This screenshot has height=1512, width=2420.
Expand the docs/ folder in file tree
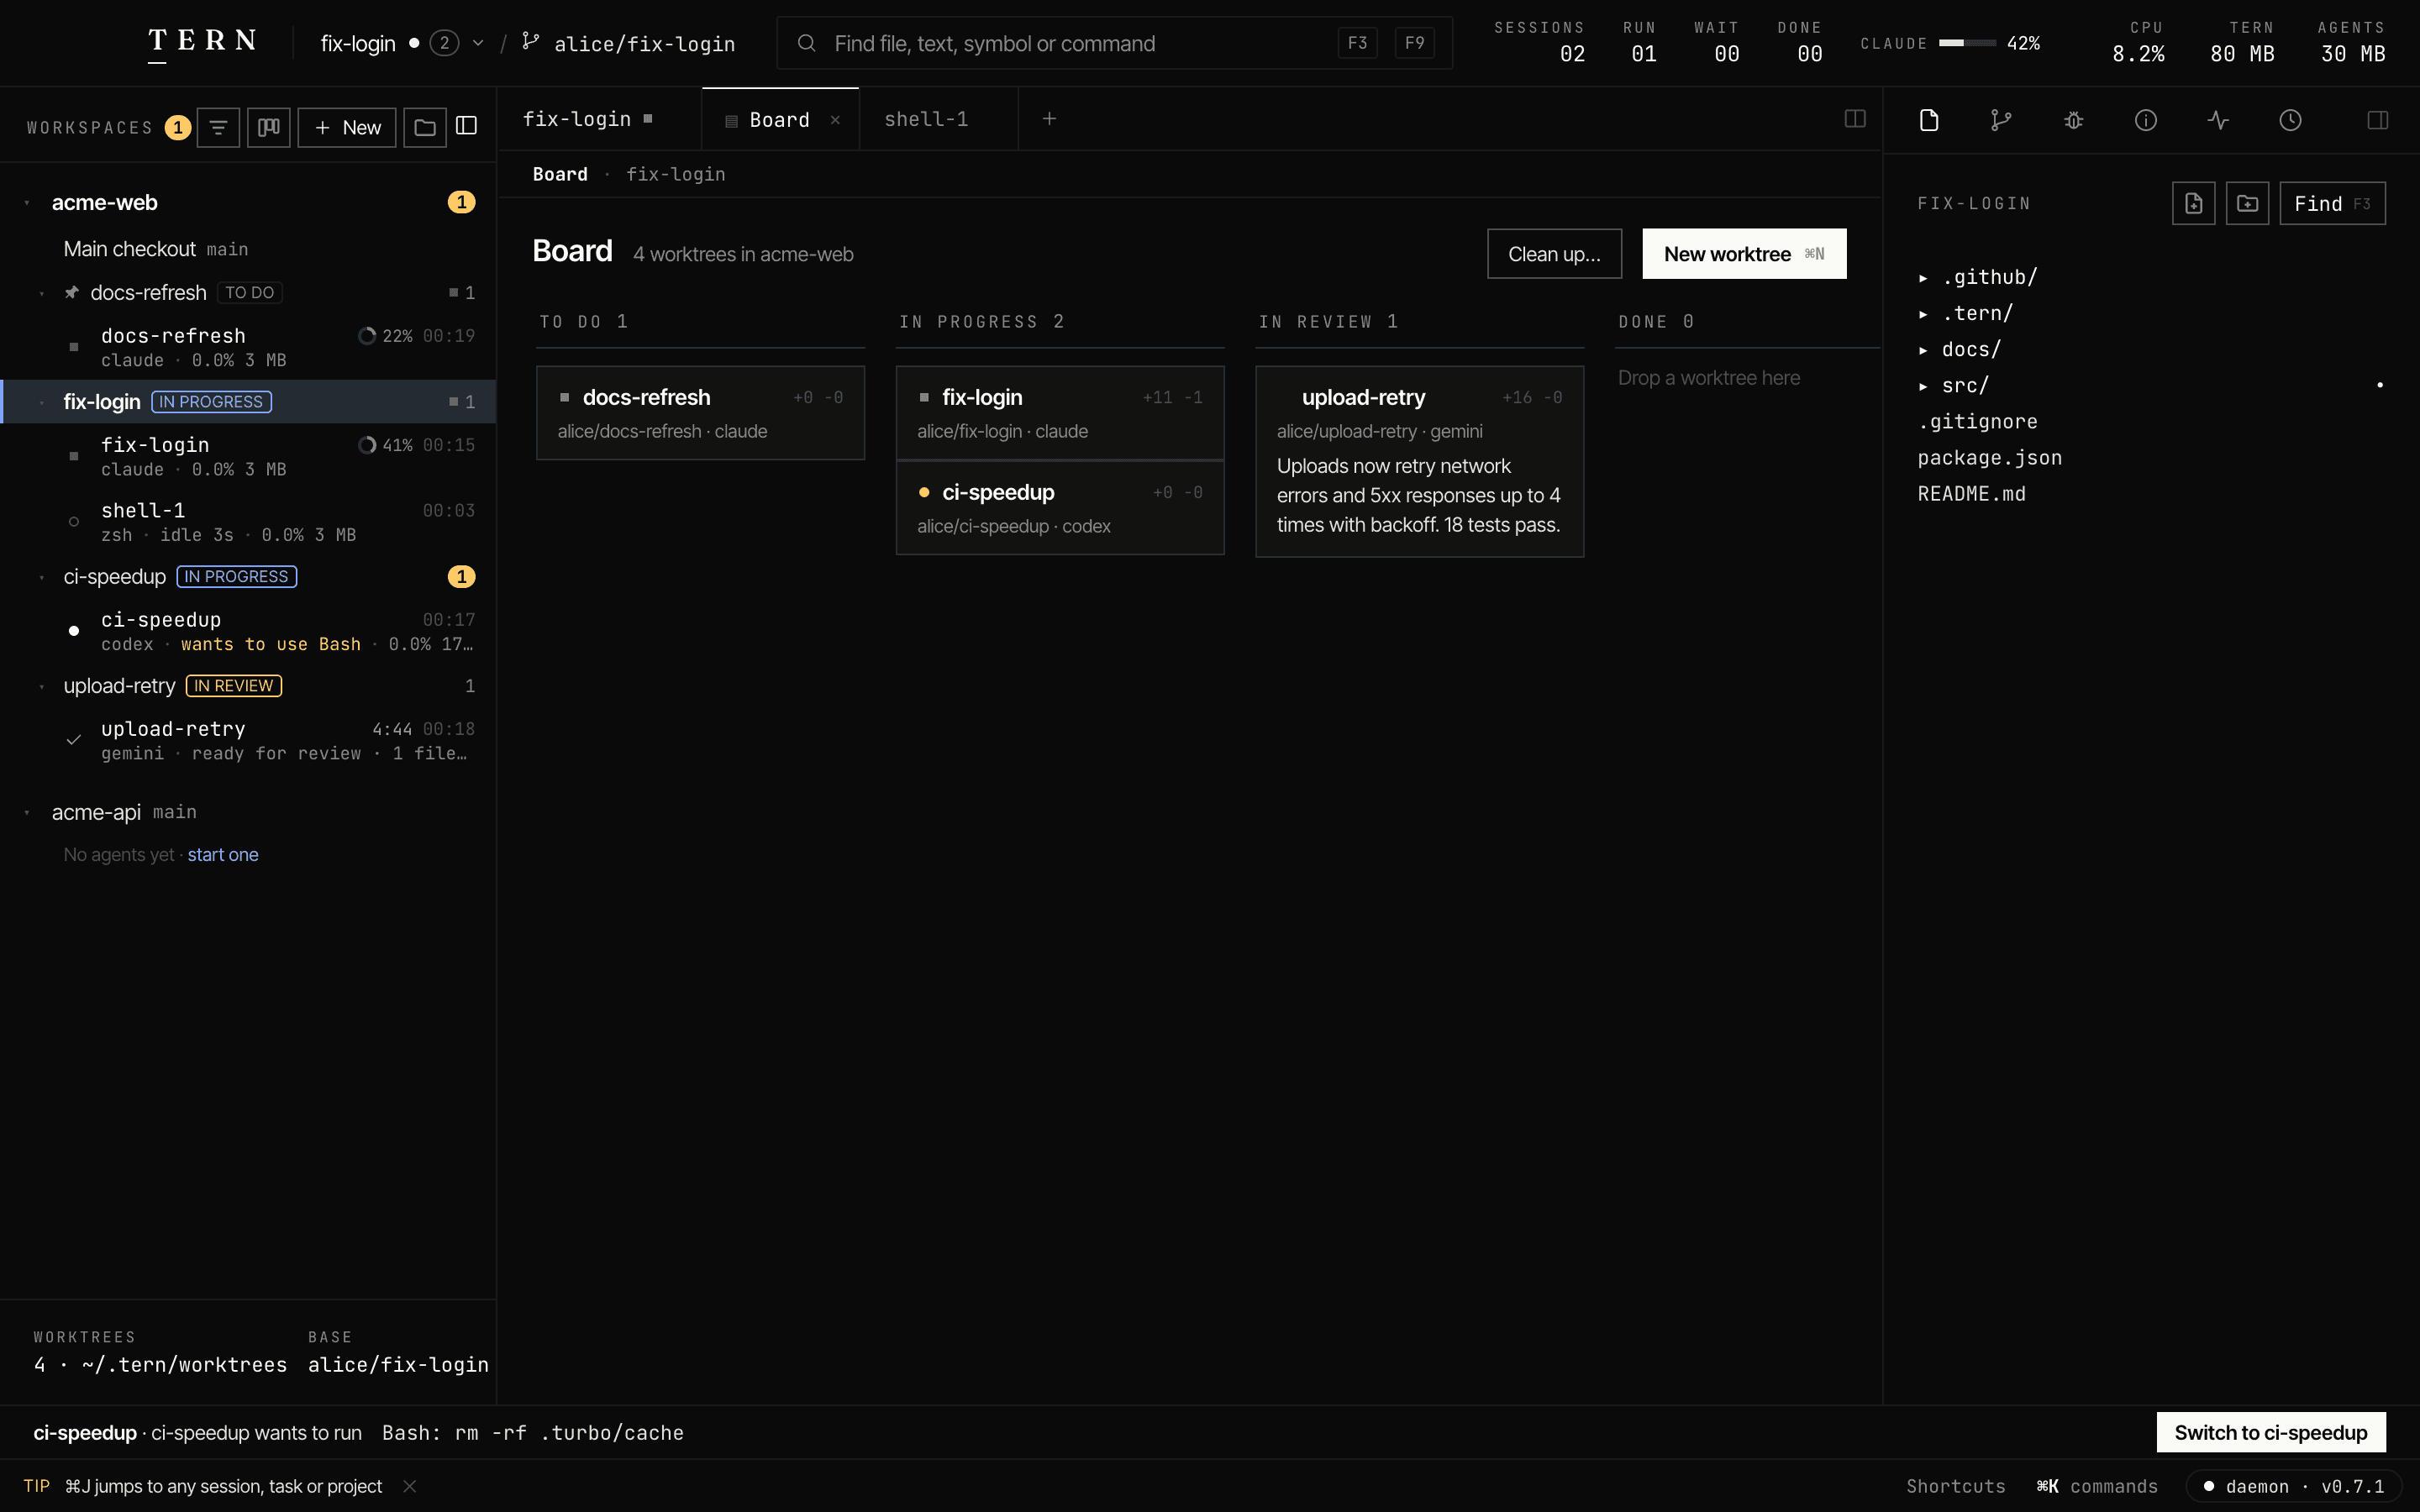(x=1959, y=349)
